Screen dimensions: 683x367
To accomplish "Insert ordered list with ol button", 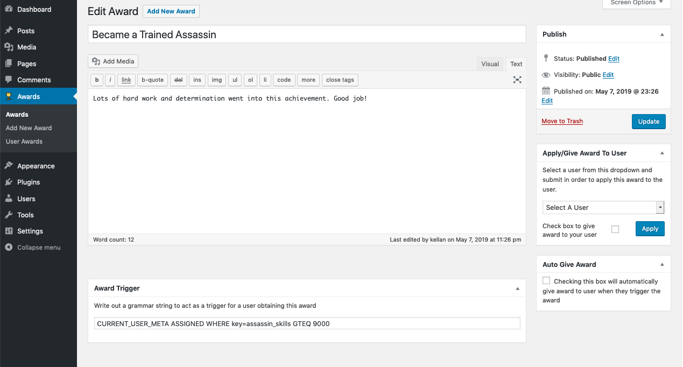I will pyautogui.click(x=250, y=80).
